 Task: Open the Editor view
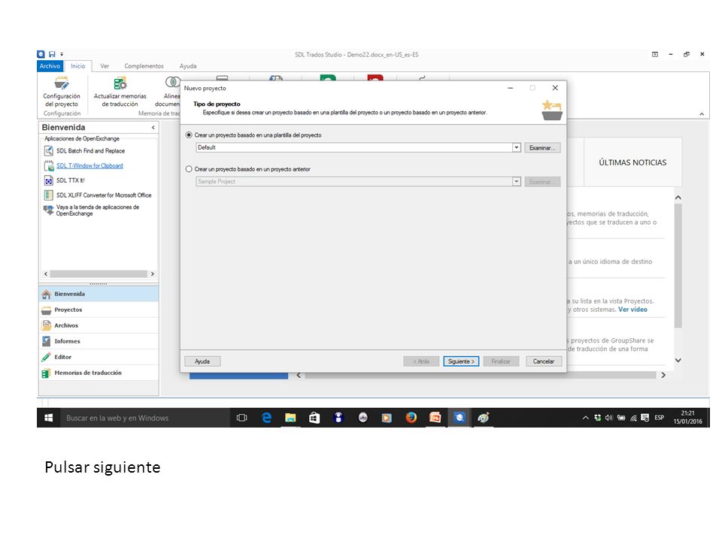coord(99,357)
